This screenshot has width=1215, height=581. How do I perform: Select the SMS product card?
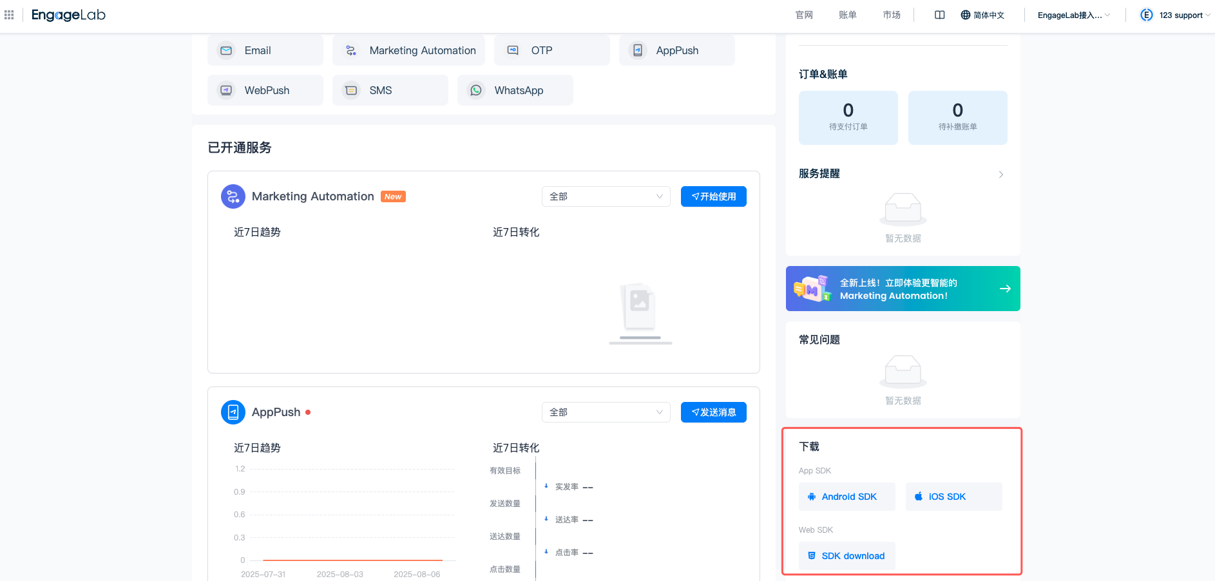390,90
